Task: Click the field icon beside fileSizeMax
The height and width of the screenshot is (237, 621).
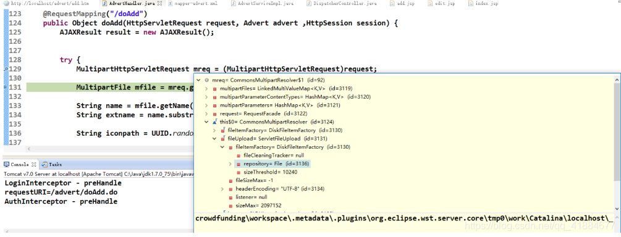Action: point(231,181)
